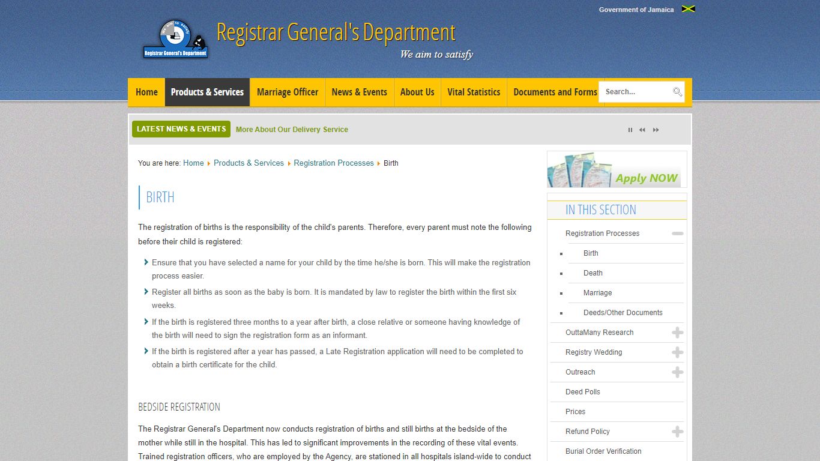Click the Jamaican flag icon
Image resolution: width=820 pixels, height=461 pixels.
click(689, 9)
